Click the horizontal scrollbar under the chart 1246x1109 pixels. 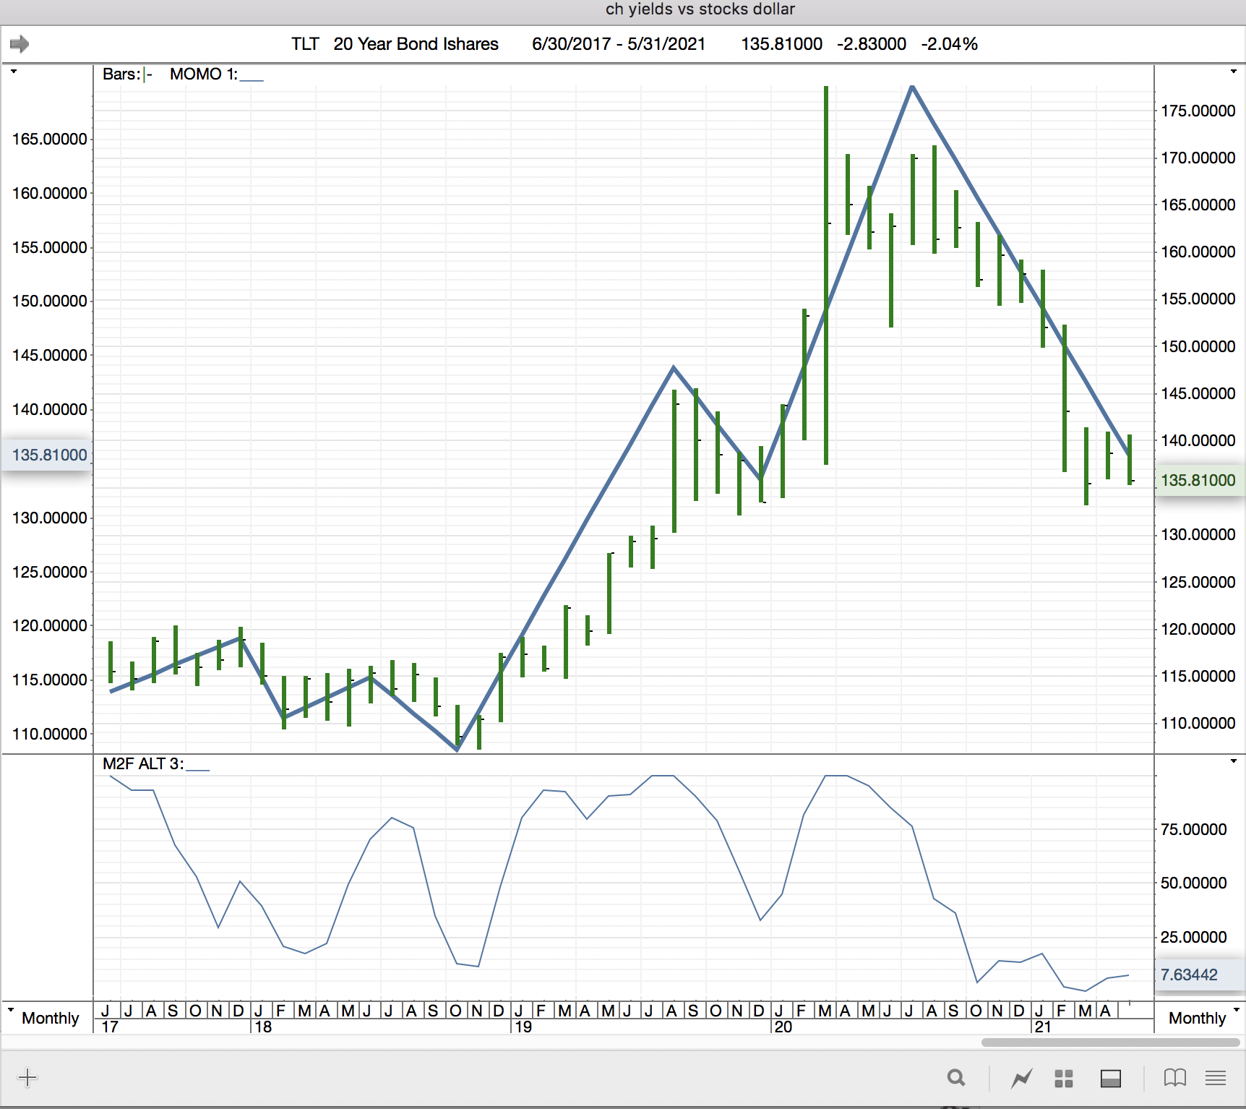coord(1110,1042)
